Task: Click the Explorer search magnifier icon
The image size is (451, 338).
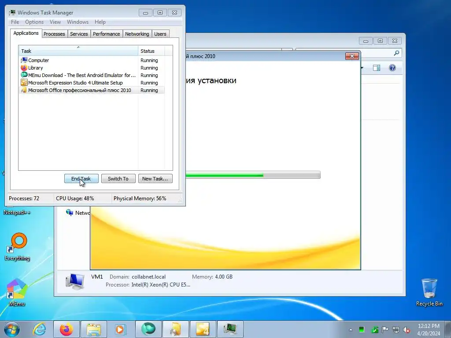Action: [x=396, y=53]
